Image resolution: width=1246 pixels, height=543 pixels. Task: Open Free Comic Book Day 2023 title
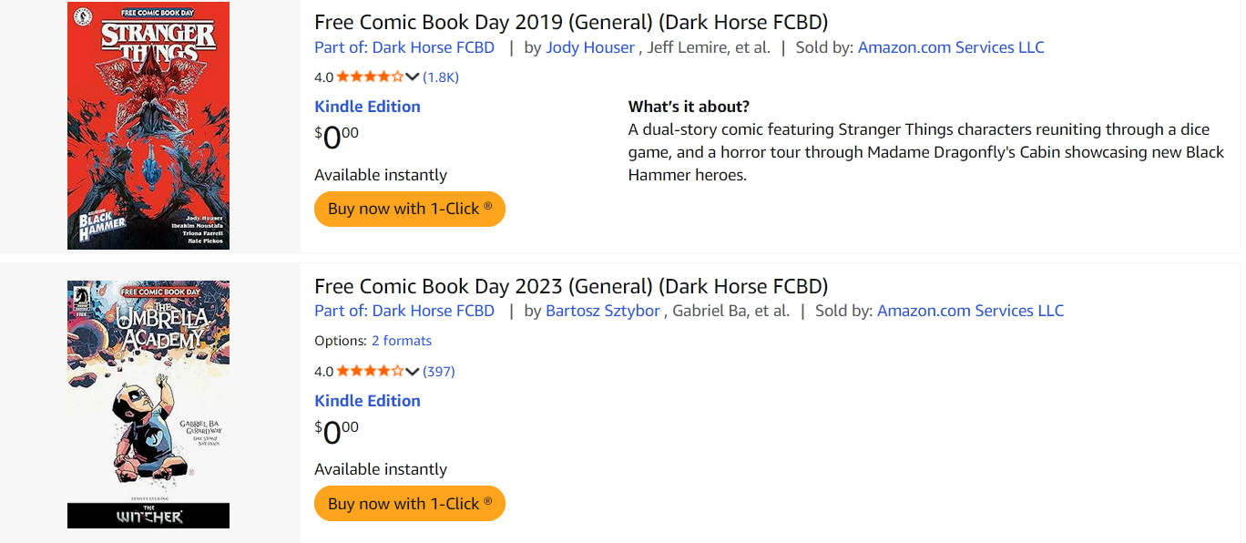pos(571,286)
